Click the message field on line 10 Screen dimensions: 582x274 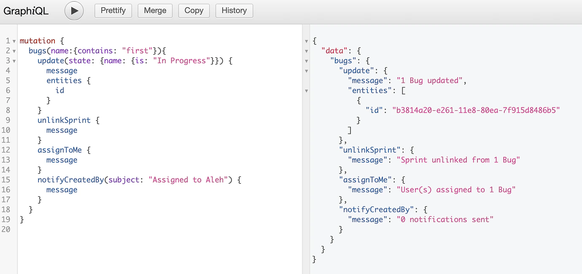[x=62, y=130]
